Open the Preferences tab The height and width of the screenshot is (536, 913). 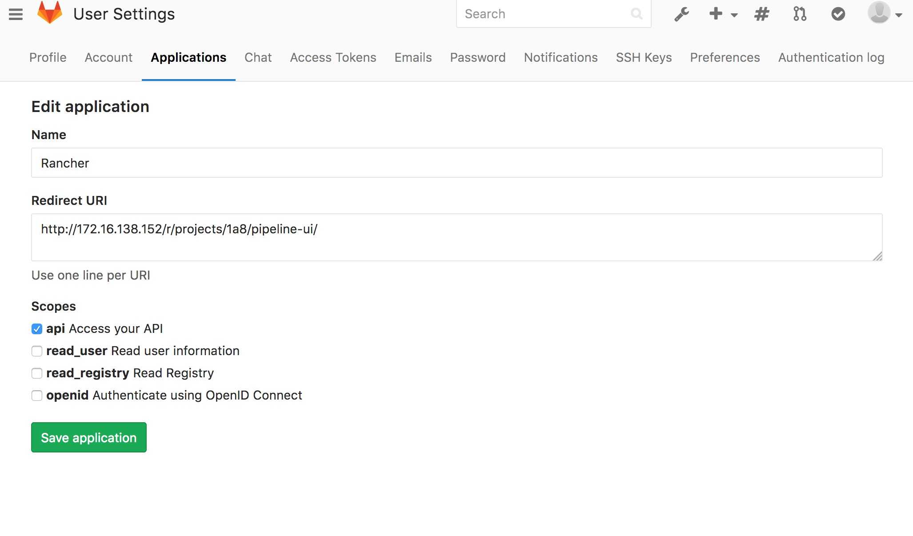[725, 57]
